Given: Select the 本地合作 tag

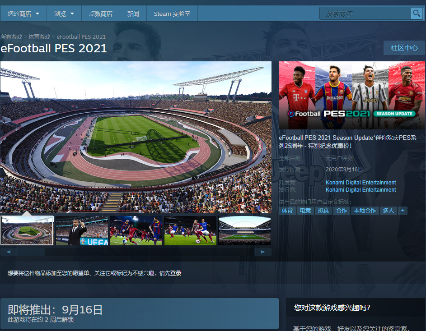Looking at the screenshot, I should tap(365, 211).
